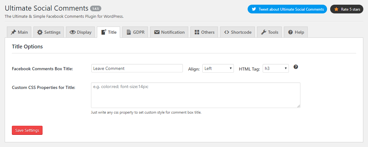This screenshot has width=368, height=147.
Task: Click the grid icon on Others tab
Action: 197,32
